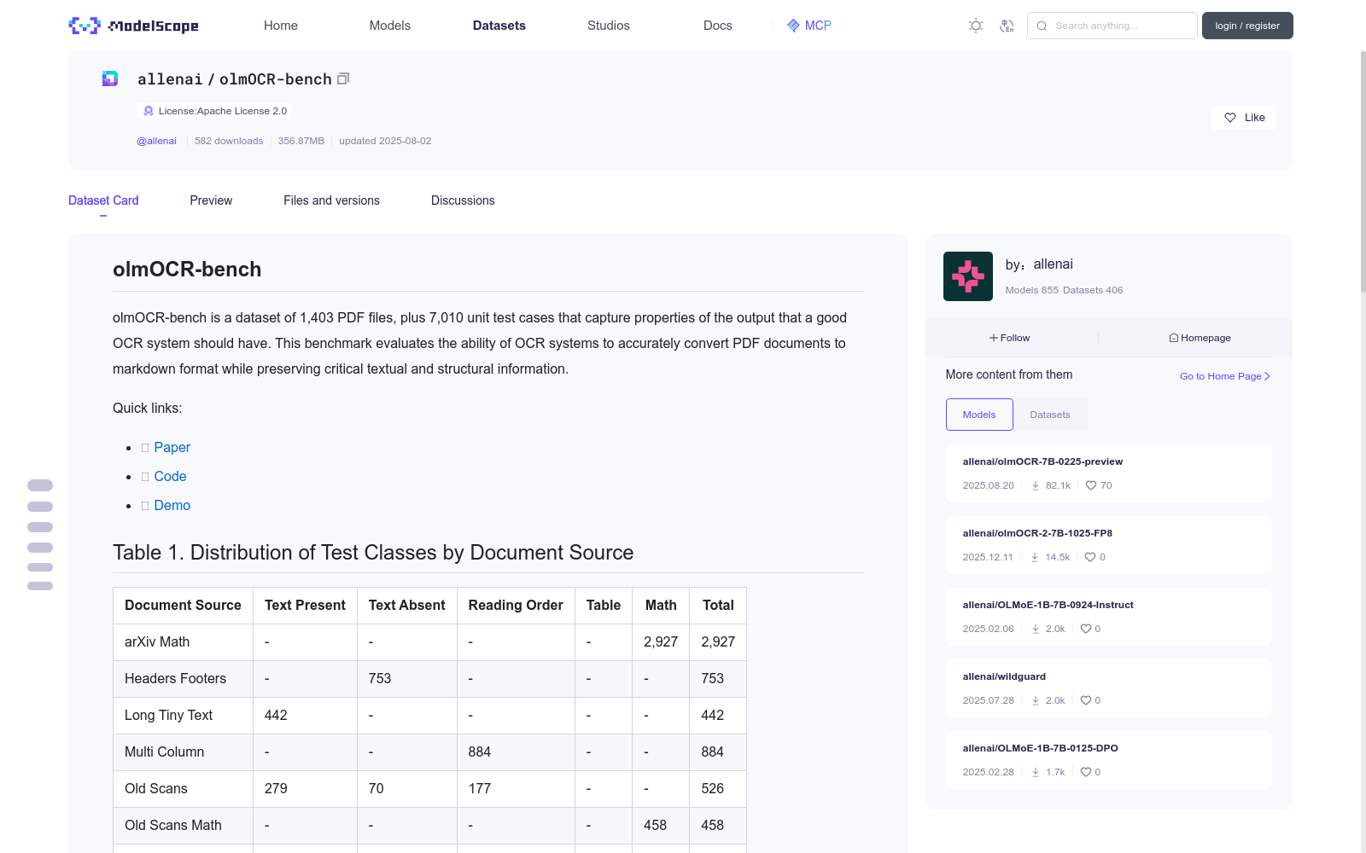Click the search magnifier icon
The image size is (1366, 853).
1042,26
